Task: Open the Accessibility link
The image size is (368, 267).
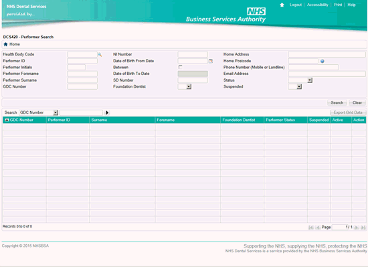Action: click(318, 5)
